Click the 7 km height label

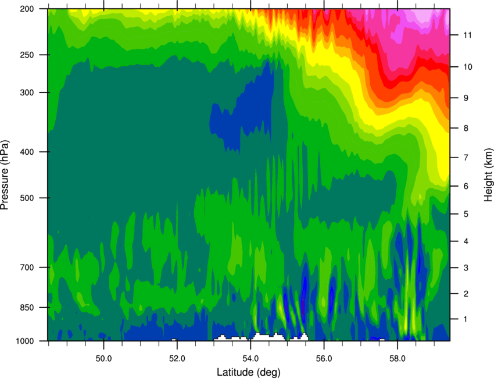coord(466,158)
